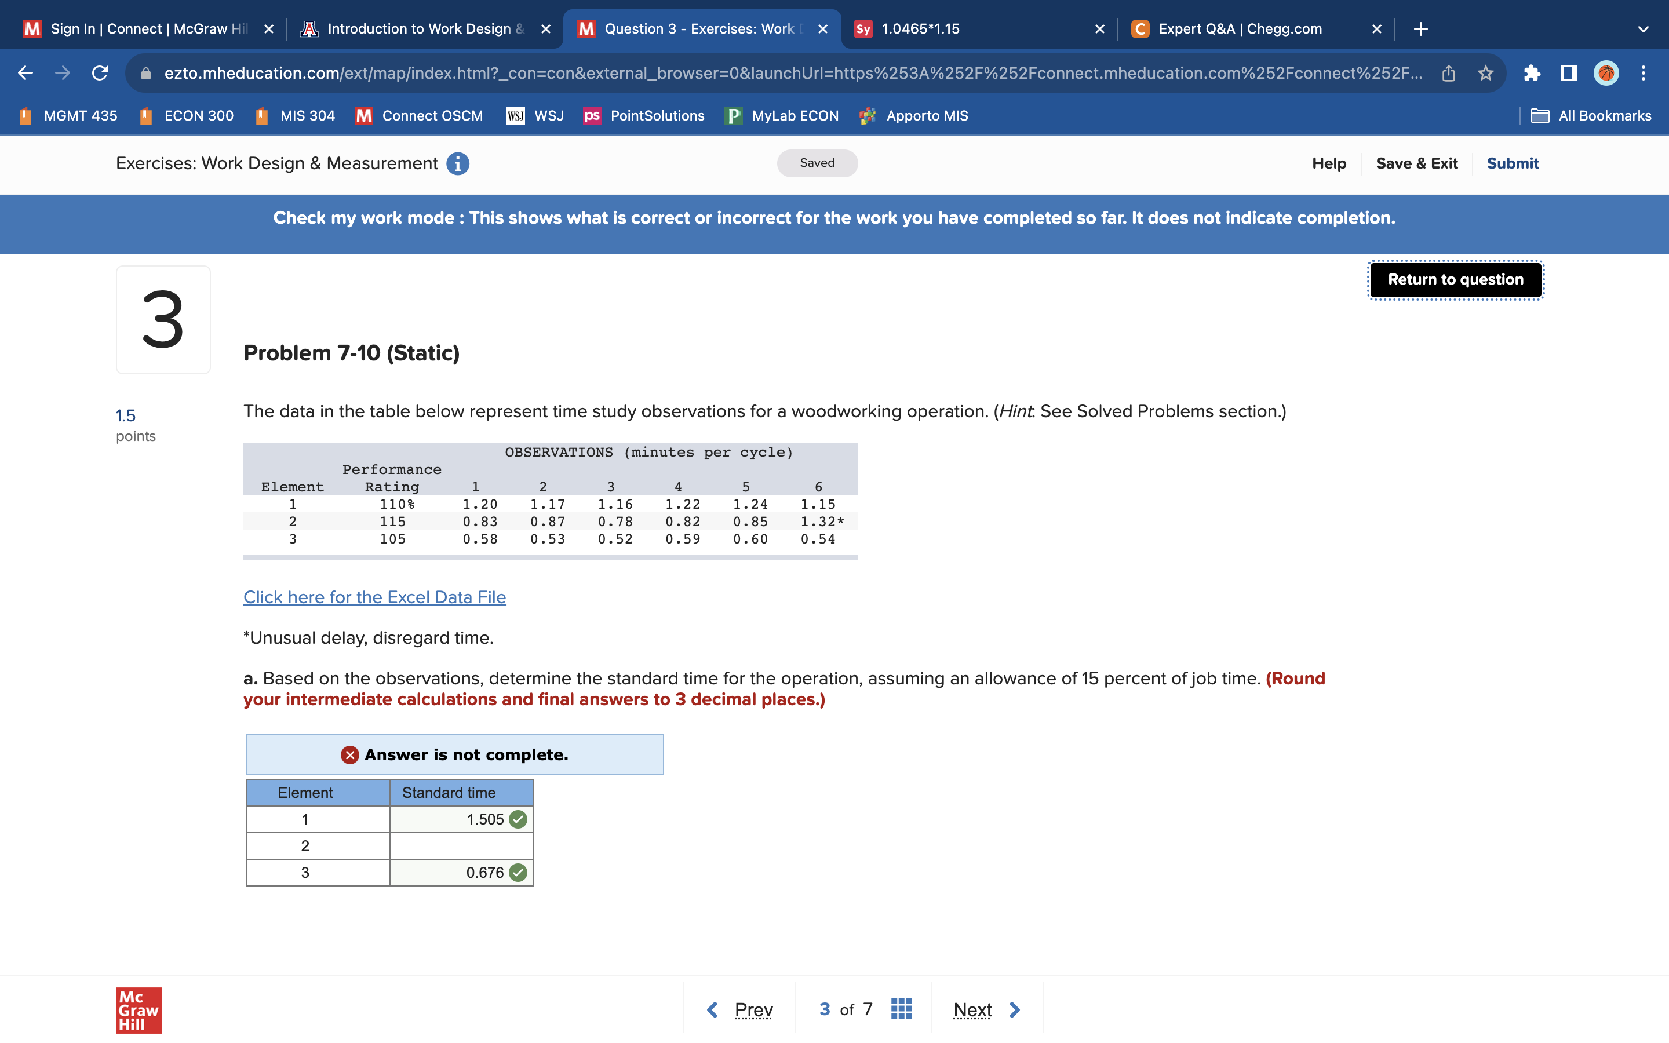Open the Excel Data File link
The height and width of the screenshot is (1043, 1669).
[374, 597]
